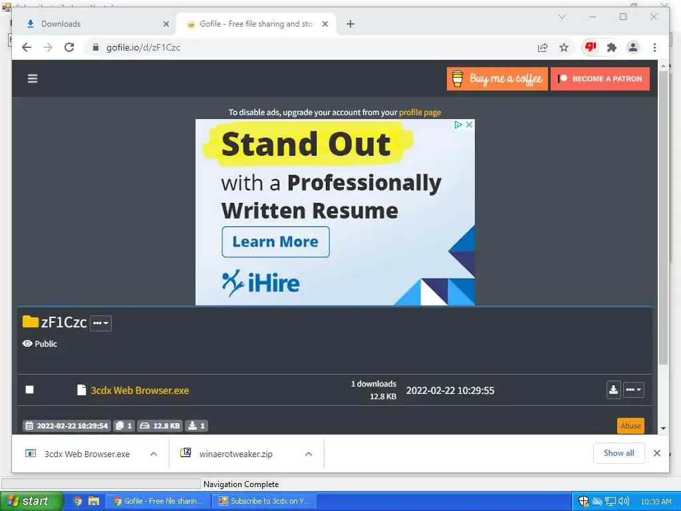Click the page's vertical scrollbar thumb
The width and height of the screenshot is (681, 511).
(663, 218)
